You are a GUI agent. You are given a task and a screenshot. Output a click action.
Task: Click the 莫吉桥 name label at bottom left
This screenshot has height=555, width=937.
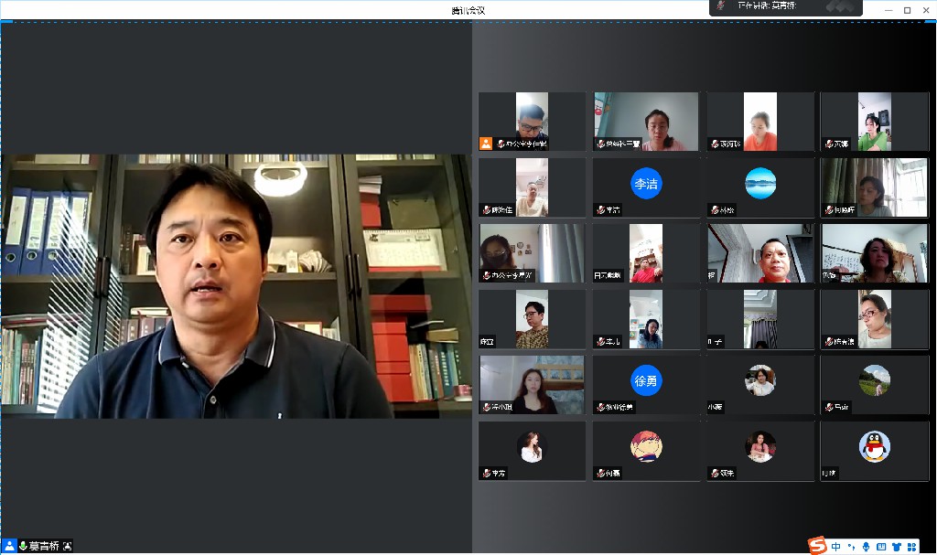point(46,546)
